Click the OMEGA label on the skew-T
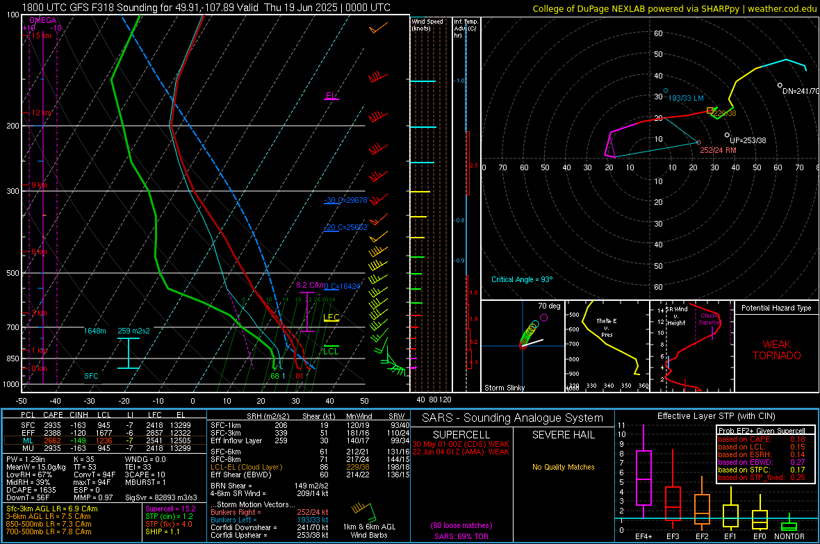The width and height of the screenshot is (820, 544). [43, 20]
